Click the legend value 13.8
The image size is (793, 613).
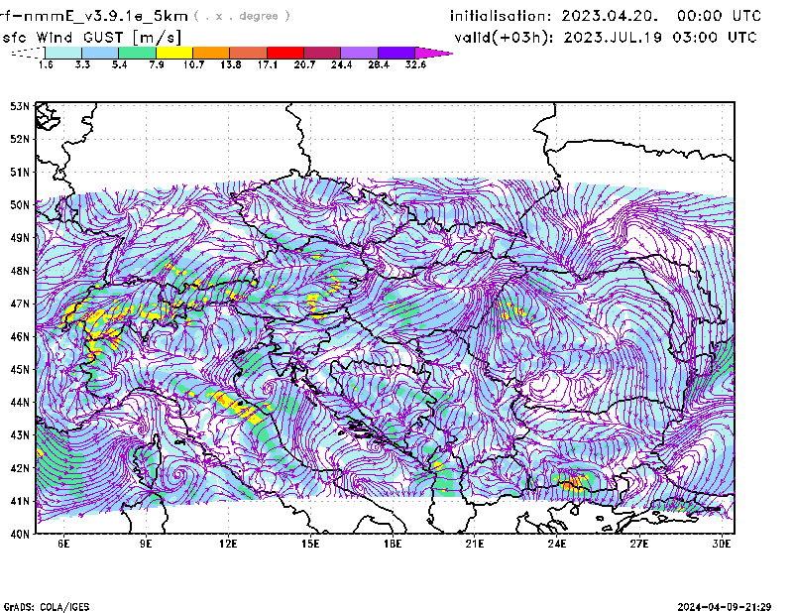click(x=231, y=64)
